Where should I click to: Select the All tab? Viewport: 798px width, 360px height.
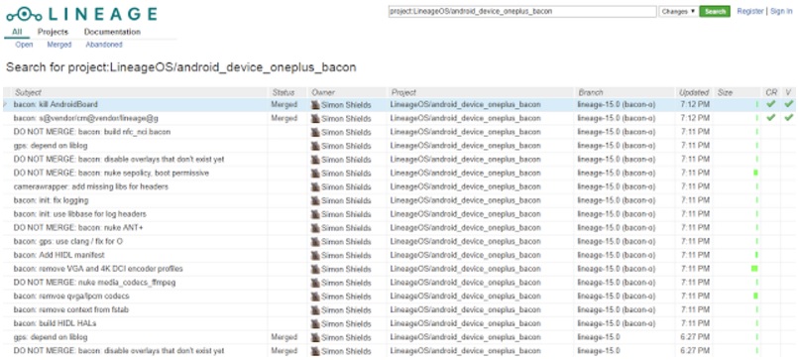point(17,32)
